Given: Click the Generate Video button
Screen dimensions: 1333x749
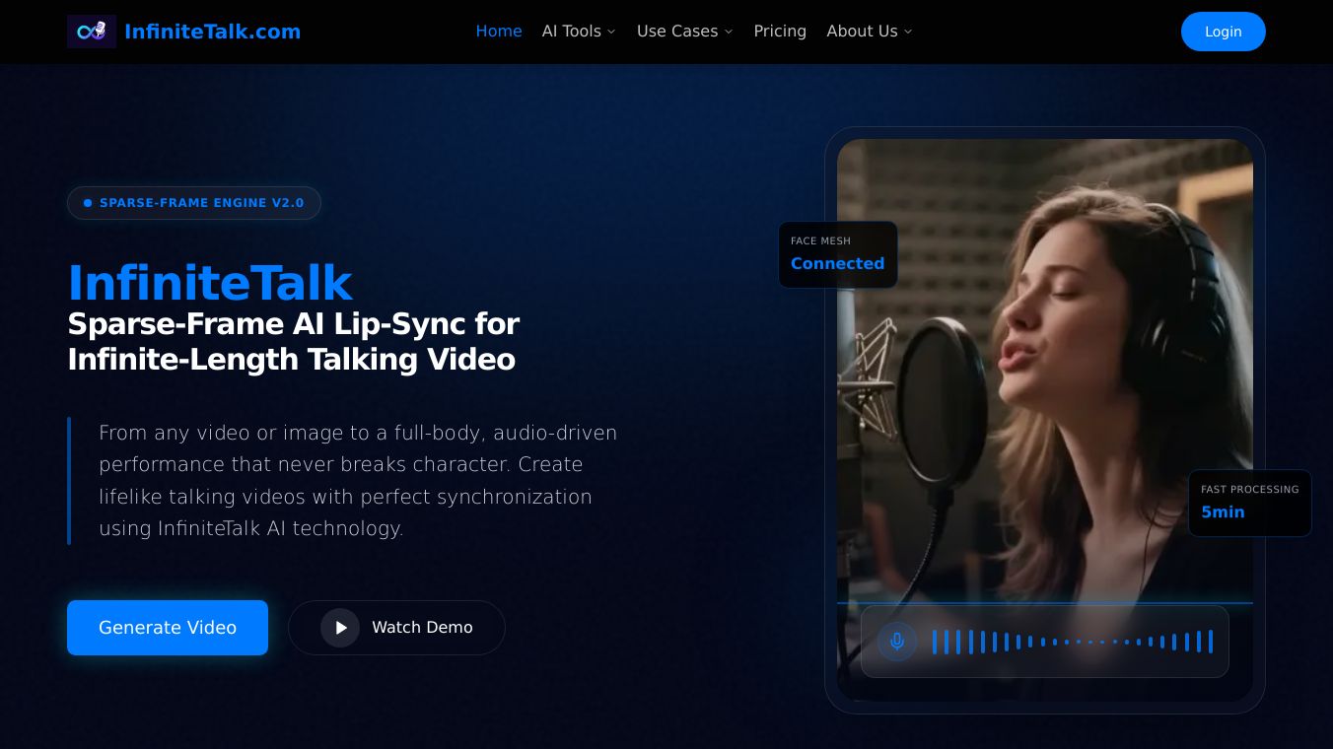Looking at the screenshot, I should [x=168, y=628].
